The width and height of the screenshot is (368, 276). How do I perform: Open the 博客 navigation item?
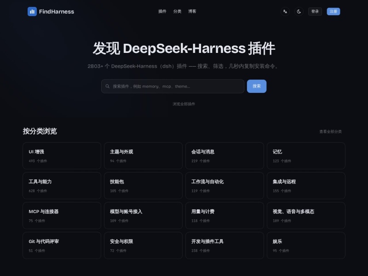pos(192,11)
